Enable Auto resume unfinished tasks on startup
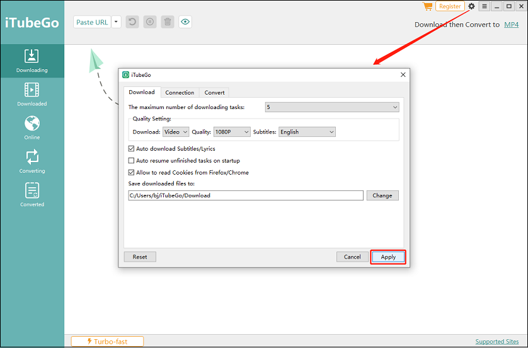This screenshot has width=528, height=348. click(x=131, y=161)
